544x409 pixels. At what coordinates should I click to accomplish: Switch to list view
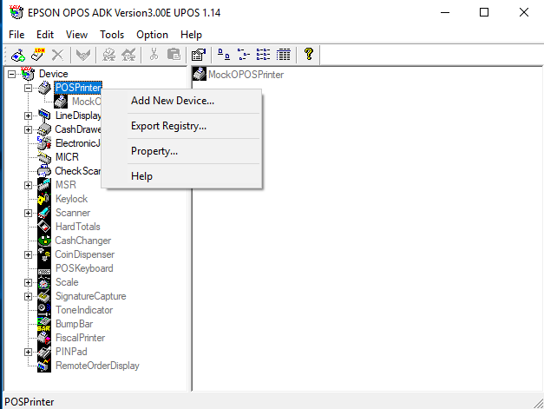coord(264,55)
